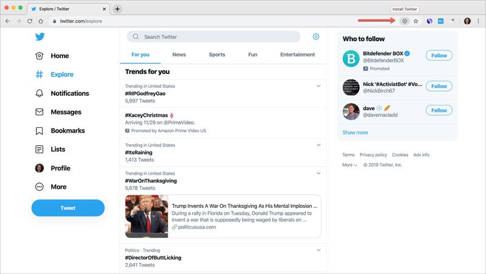486x274 pixels.
Task: Select the Explore hashtag icon
Action: coord(39,74)
